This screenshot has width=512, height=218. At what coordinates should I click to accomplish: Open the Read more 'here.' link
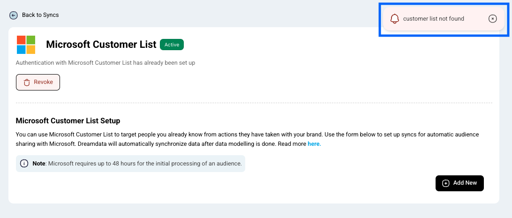(x=314, y=143)
